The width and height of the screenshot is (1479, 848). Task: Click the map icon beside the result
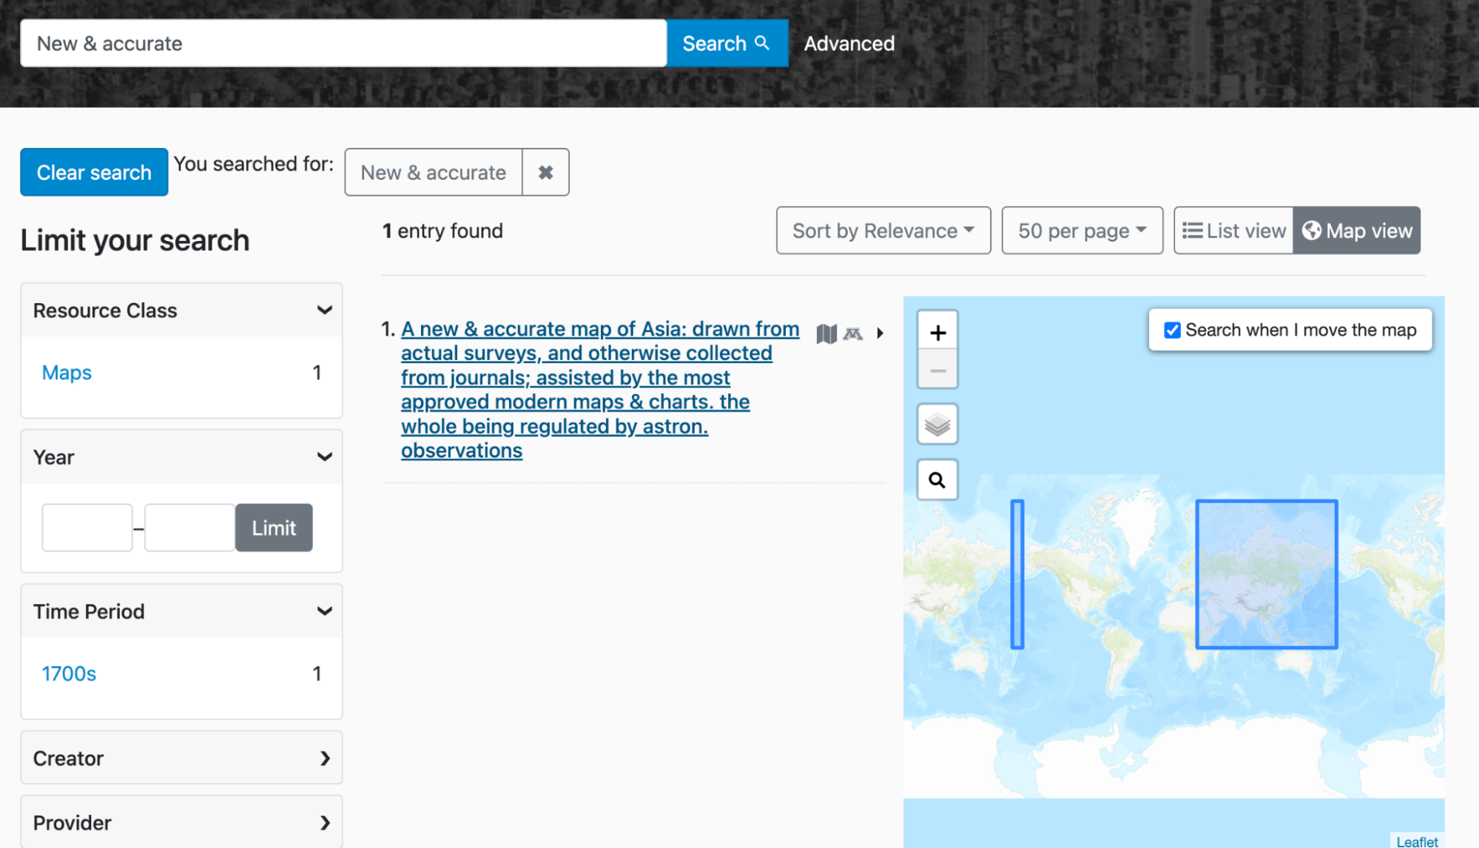pyautogui.click(x=826, y=333)
